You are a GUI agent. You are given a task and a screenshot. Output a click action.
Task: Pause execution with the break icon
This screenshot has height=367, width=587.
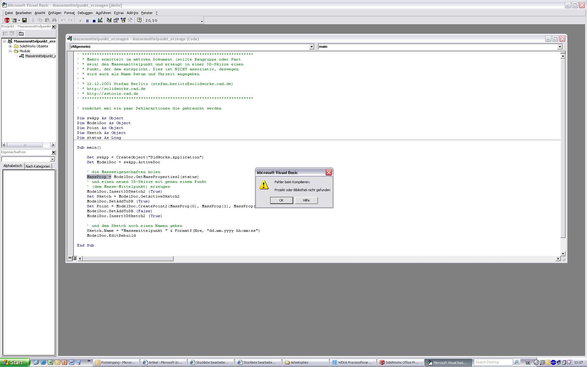(x=87, y=21)
